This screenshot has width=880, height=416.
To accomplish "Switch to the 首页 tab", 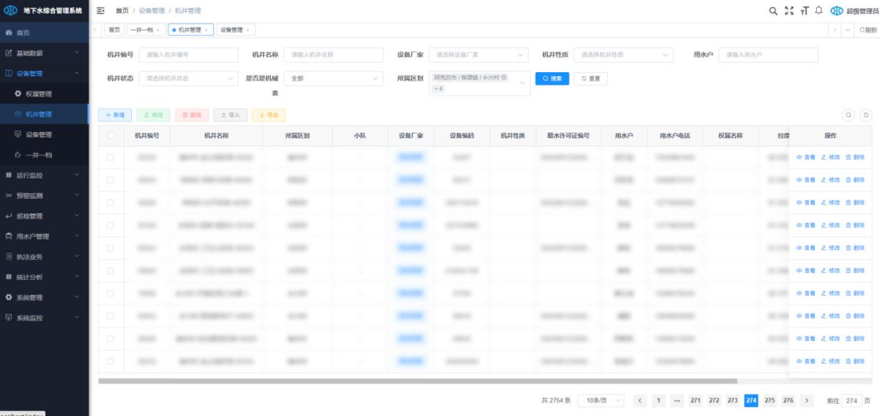I will coord(113,30).
